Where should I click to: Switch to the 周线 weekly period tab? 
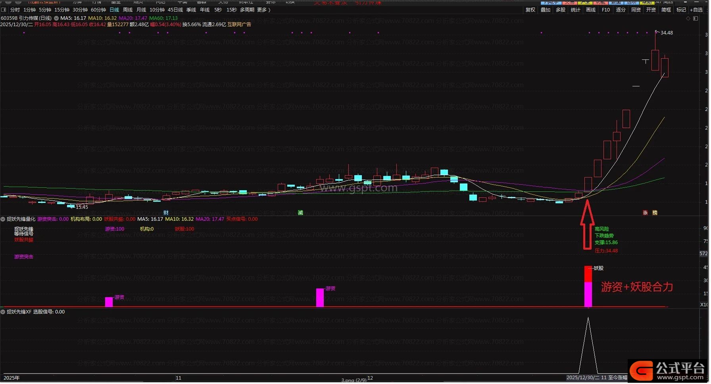point(128,10)
